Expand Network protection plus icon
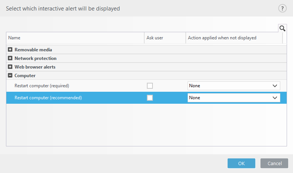This screenshot has width=293, height=173. click(x=10, y=58)
